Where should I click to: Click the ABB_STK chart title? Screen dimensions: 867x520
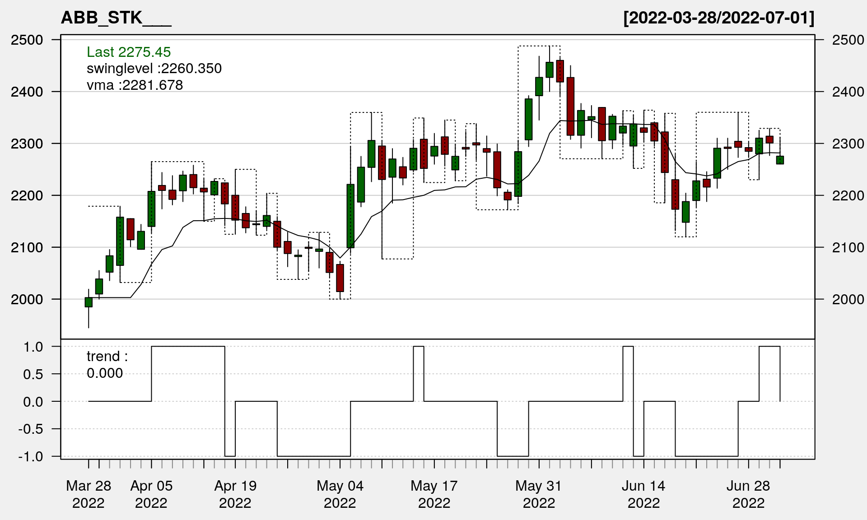coord(116,18)
